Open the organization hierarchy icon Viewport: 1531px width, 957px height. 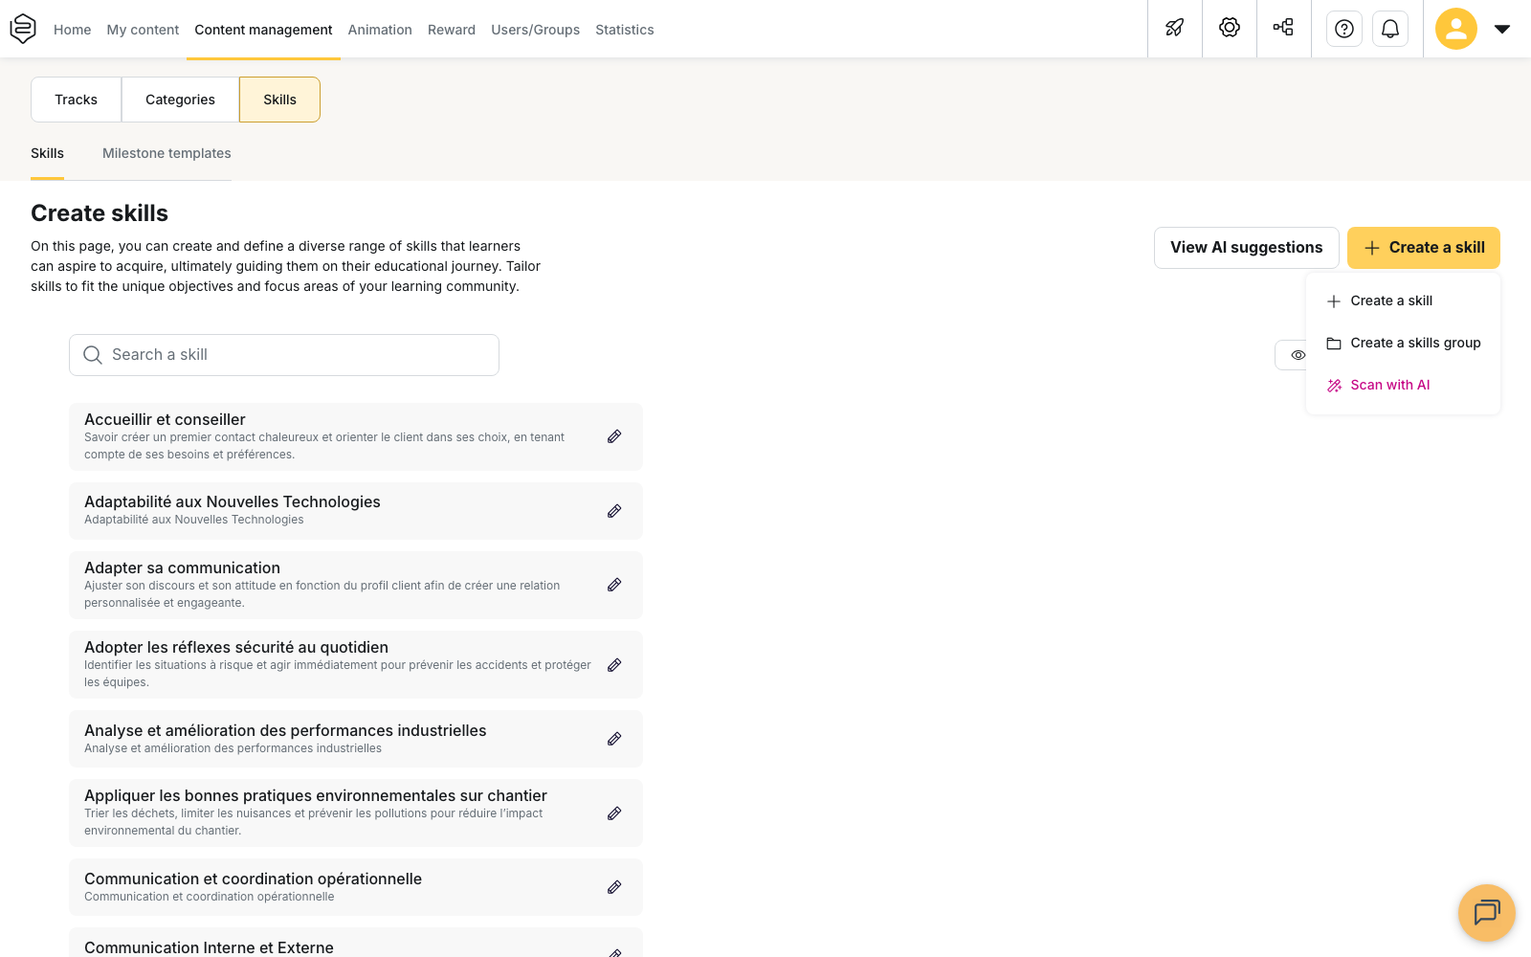tap(1284, 28)
